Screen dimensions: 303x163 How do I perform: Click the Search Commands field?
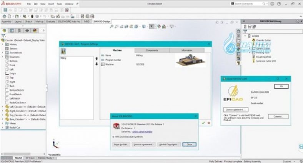pos(248,4)
